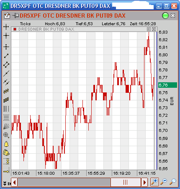The image size is (180, 189).
Task: Click the green status indicator circle
Action: (x=165, y=16)
